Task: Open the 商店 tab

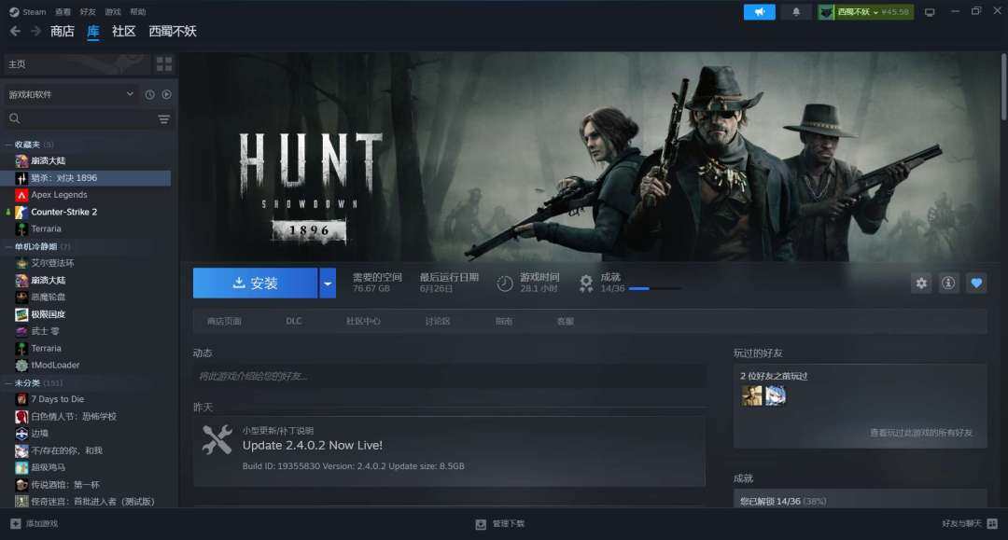Action: tap(63, 32)
